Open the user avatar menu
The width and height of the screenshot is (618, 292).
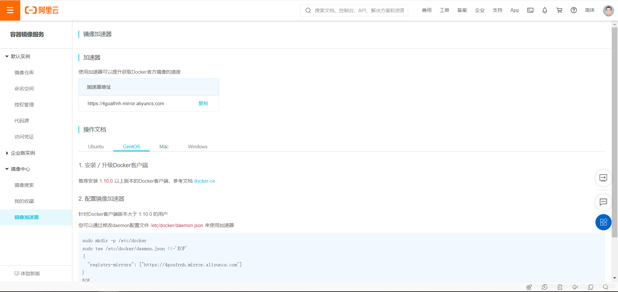pos(608,10)
